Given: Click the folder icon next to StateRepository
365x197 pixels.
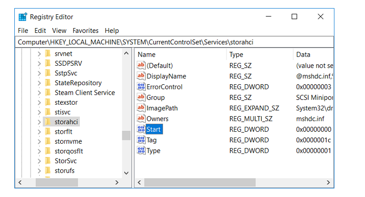Looking at the screenshot, I should coord(48,83).
